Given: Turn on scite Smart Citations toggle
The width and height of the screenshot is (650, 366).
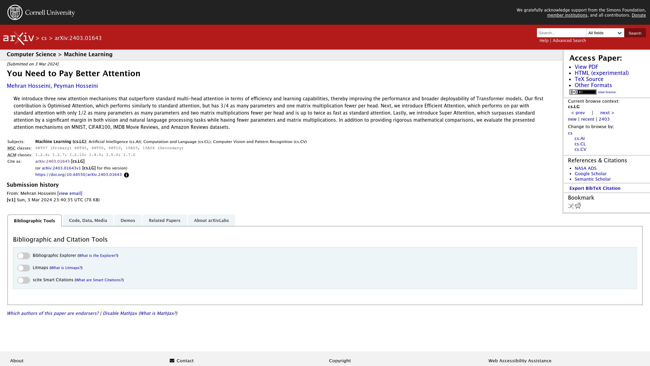Looking at the screenshot, I should (x=24, y=280).
